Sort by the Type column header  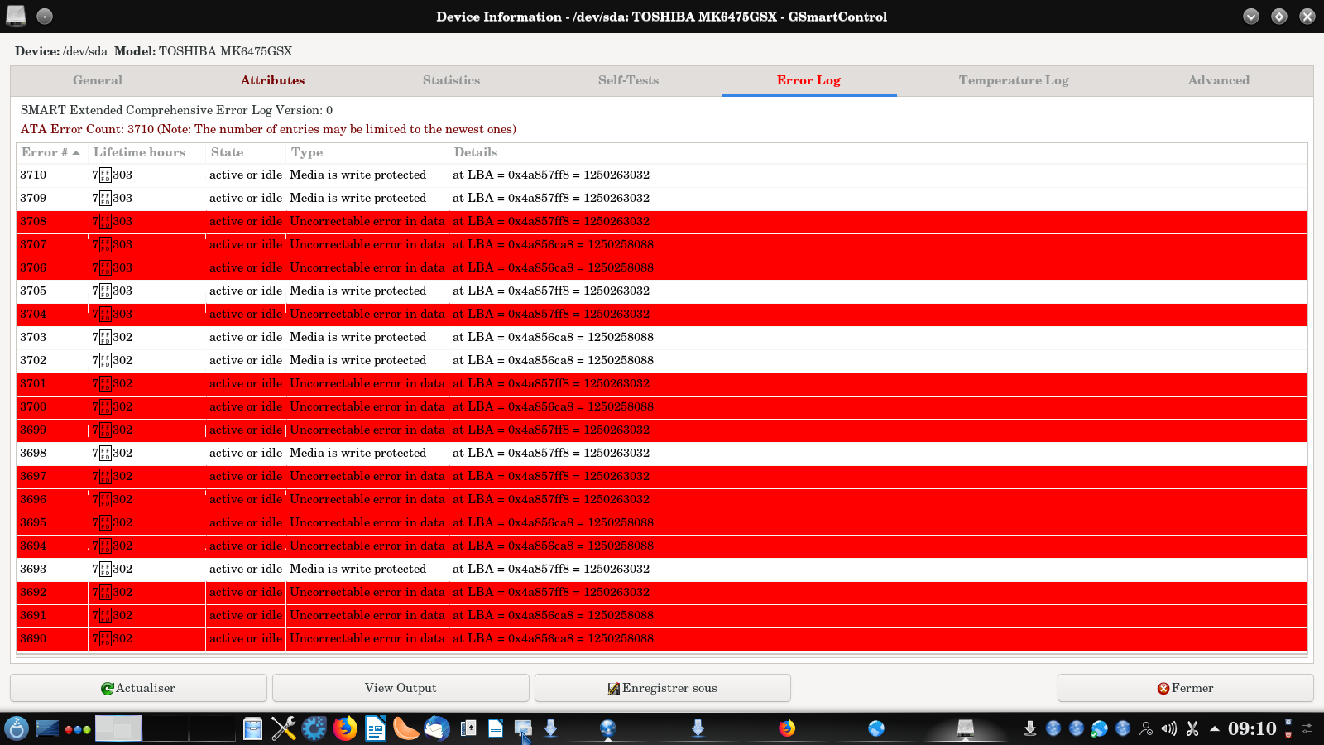367,152
